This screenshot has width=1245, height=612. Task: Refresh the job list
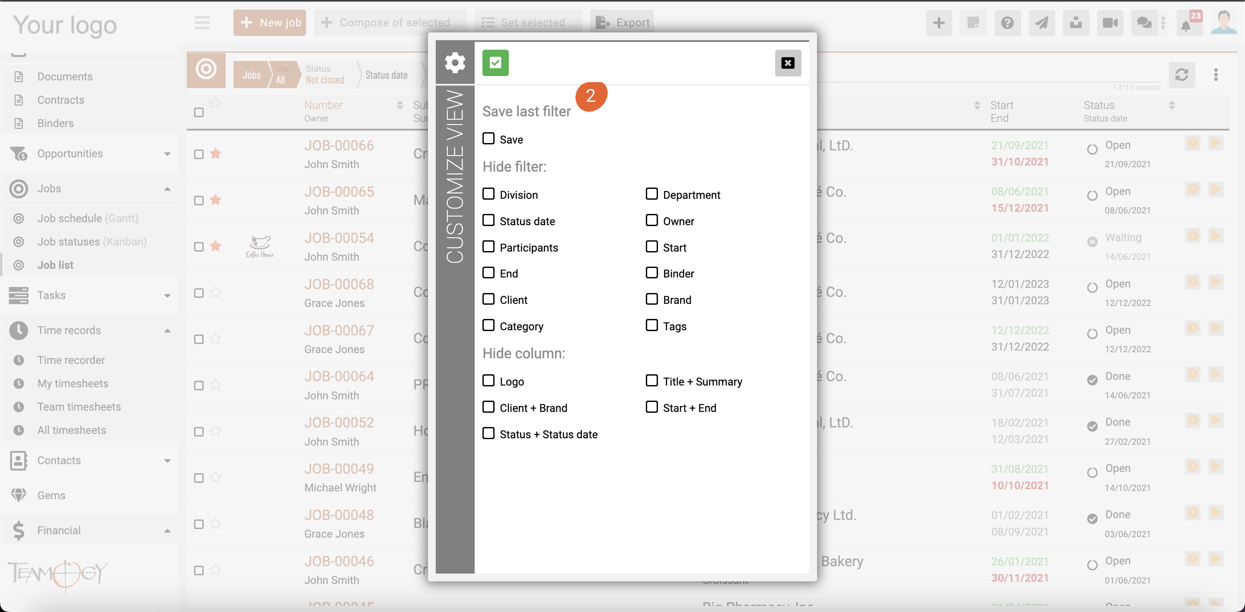point(1182,75)
